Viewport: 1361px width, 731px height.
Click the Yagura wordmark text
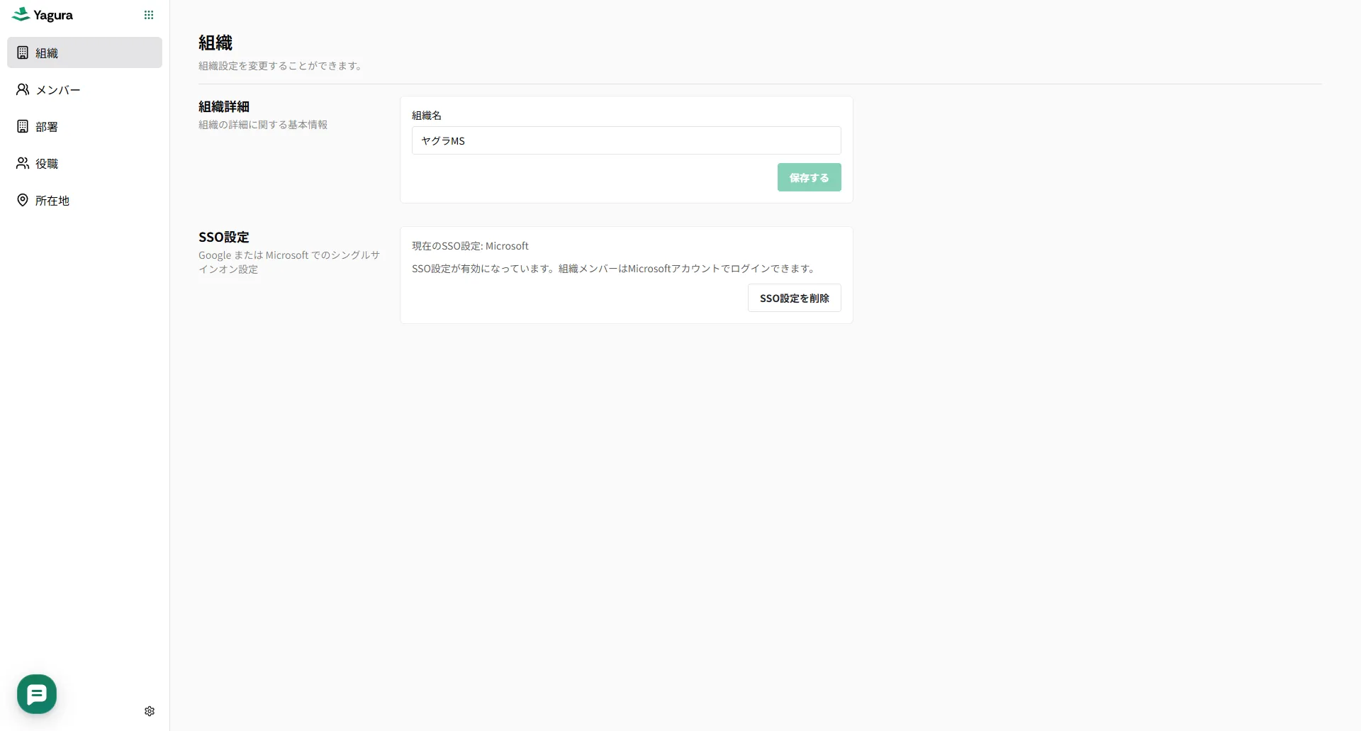(x=53, y=14)
